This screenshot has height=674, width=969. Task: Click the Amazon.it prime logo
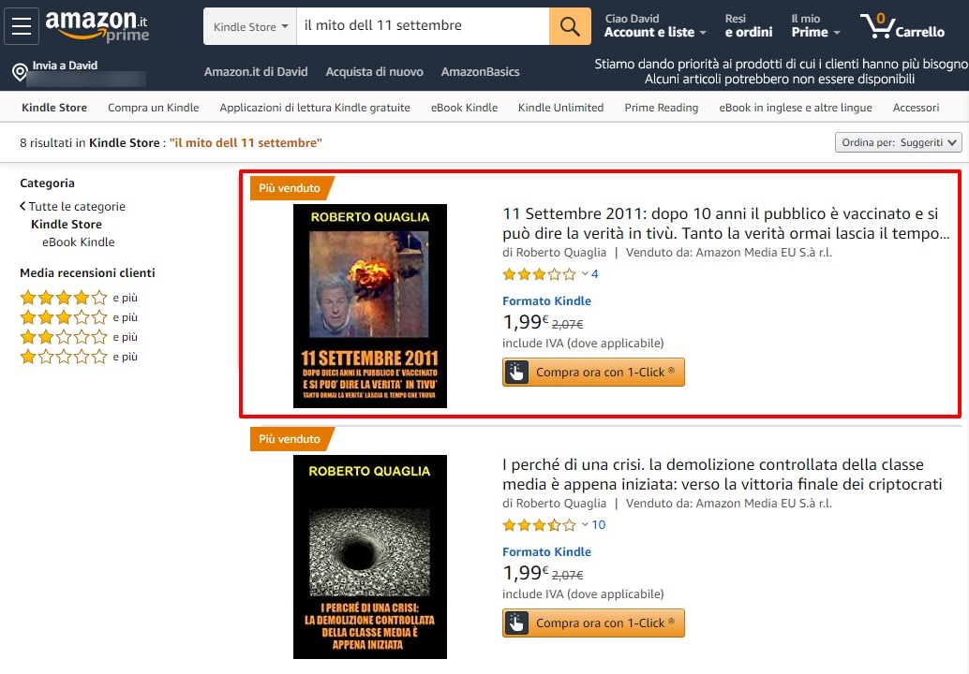tap(97, 26)
